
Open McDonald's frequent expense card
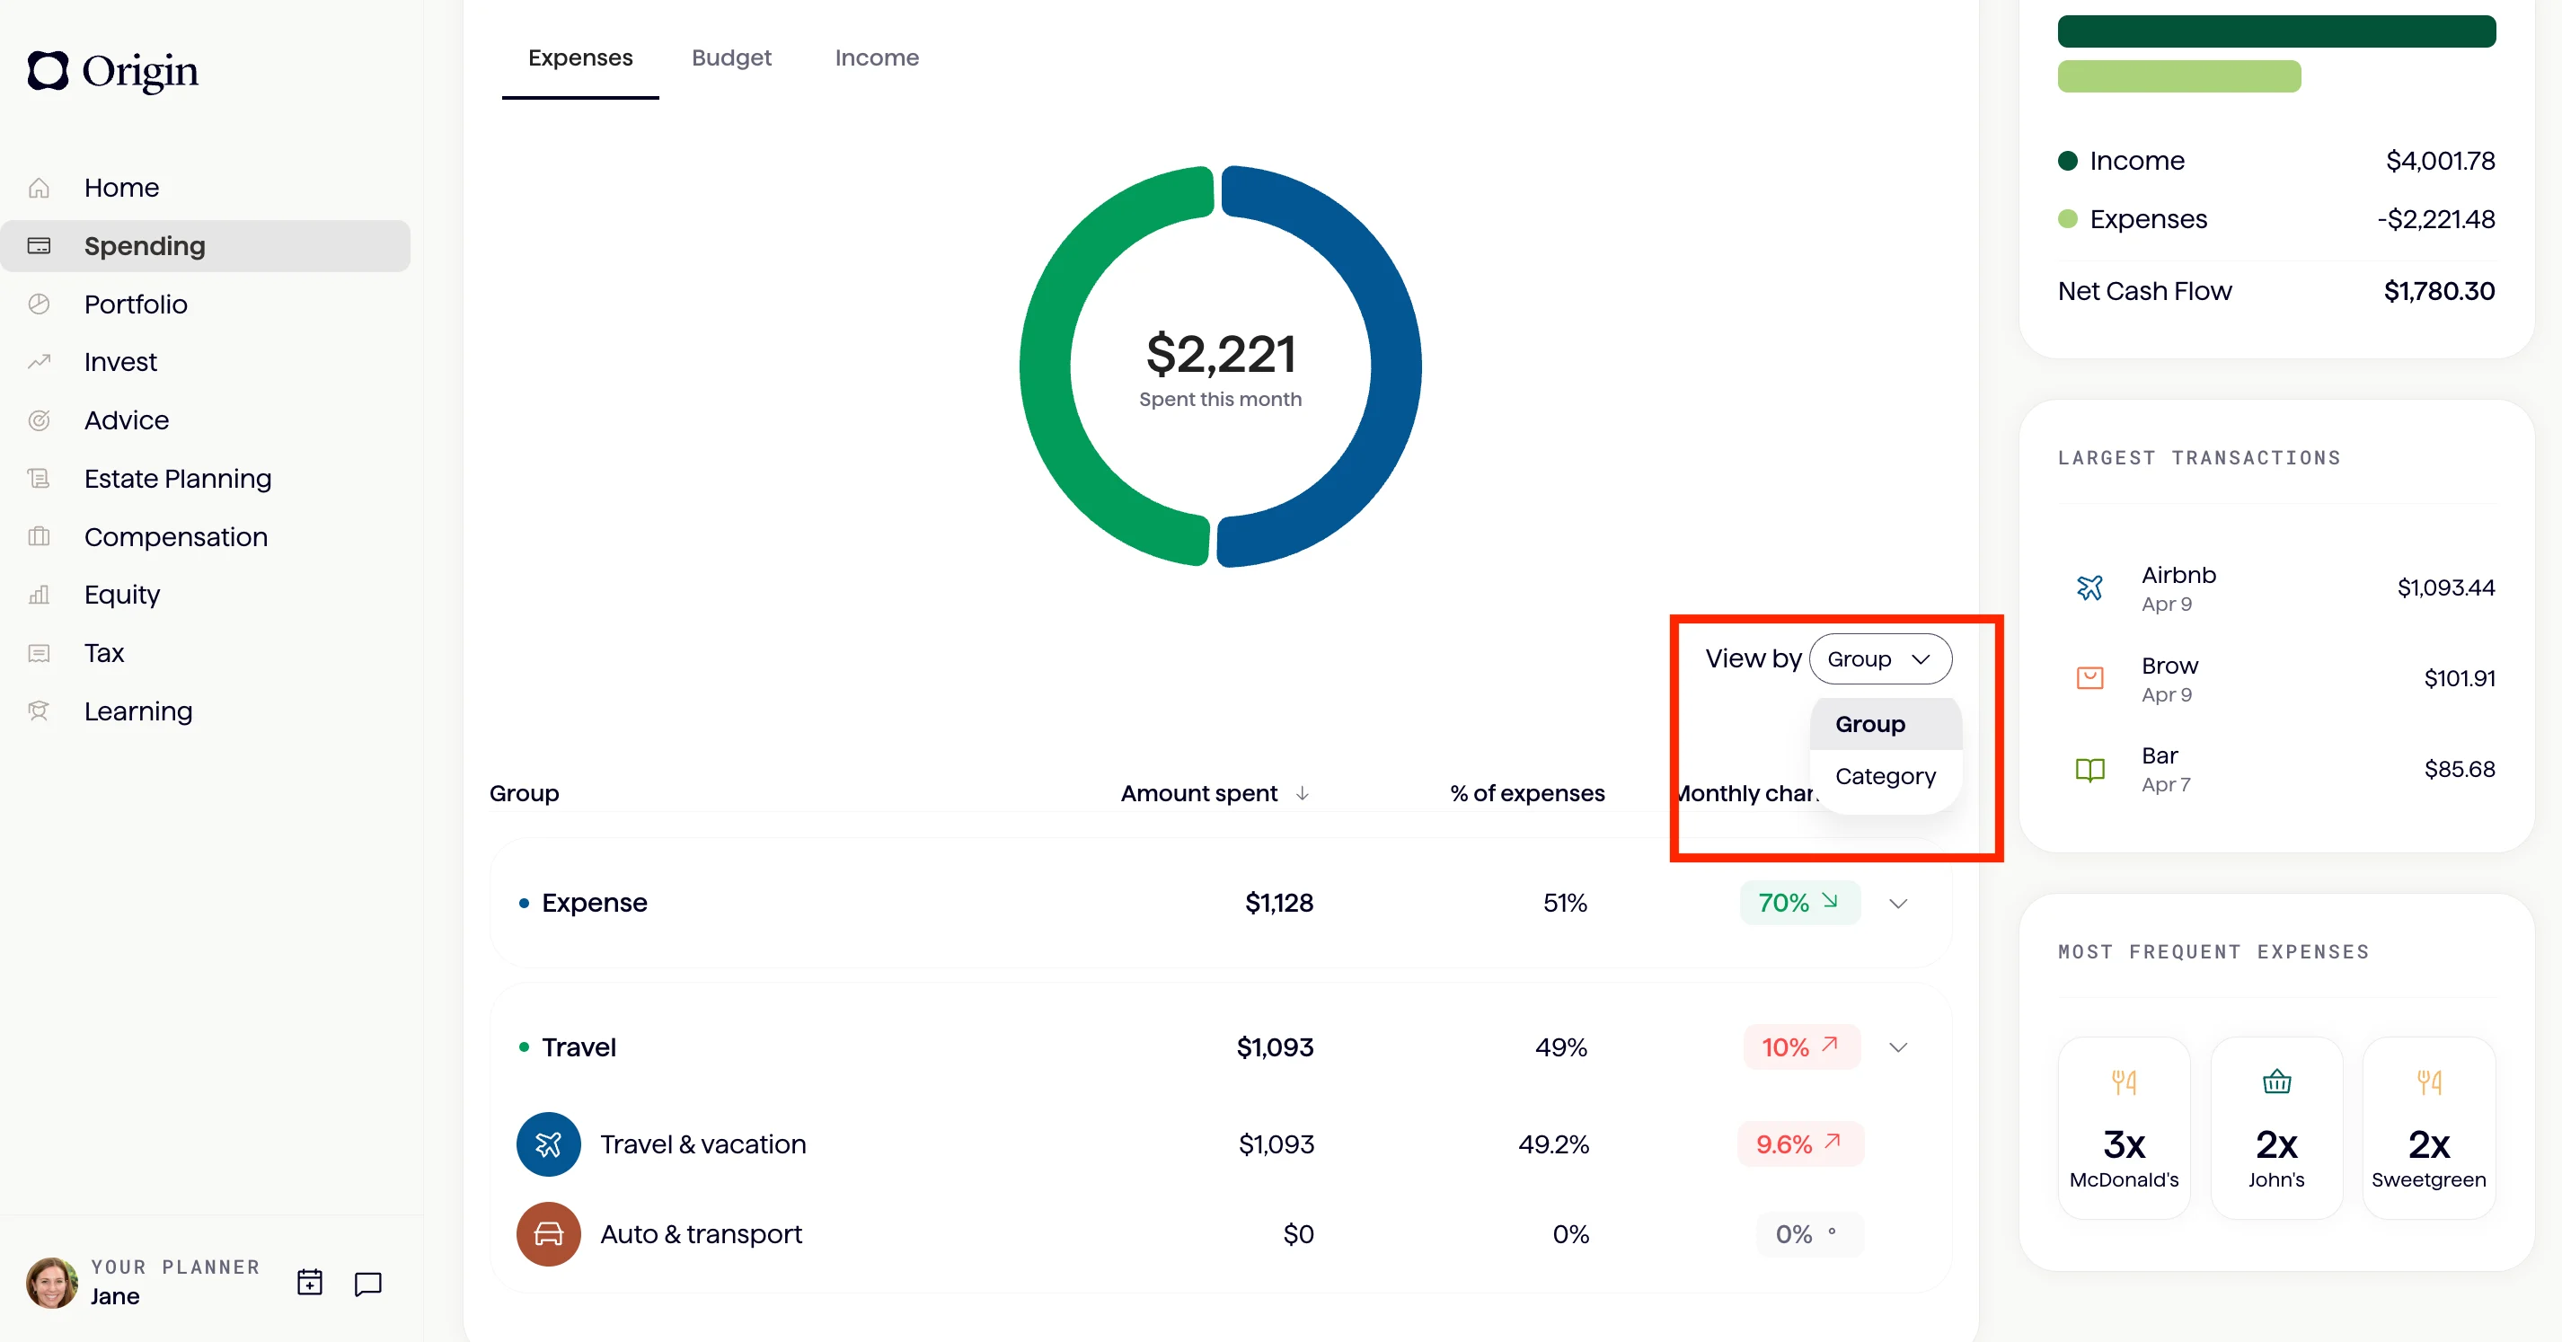[x=2124, y=1128]
